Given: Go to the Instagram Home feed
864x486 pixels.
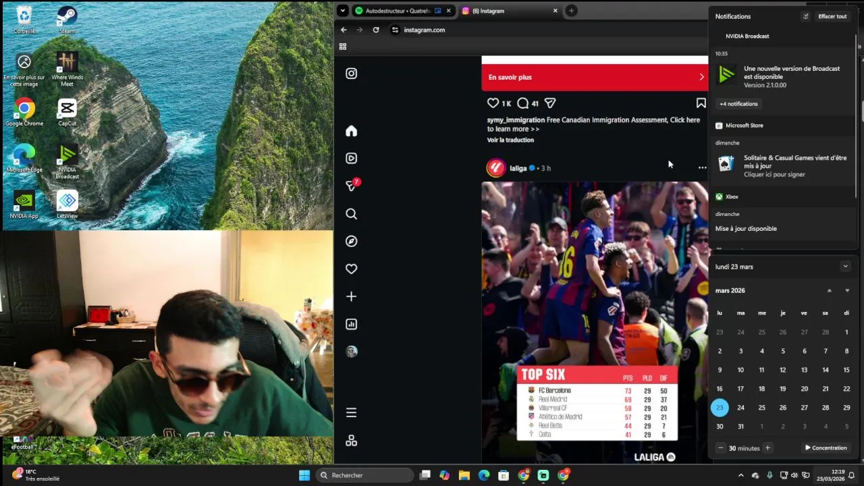Looking at the screenshot, I should pos(351,131).
